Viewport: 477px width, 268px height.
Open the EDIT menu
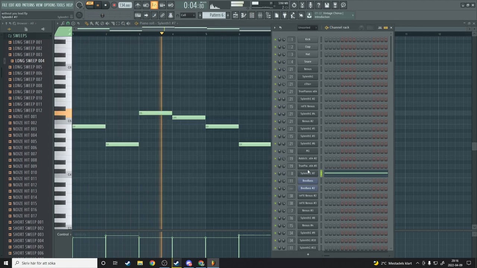coord(12,5)
